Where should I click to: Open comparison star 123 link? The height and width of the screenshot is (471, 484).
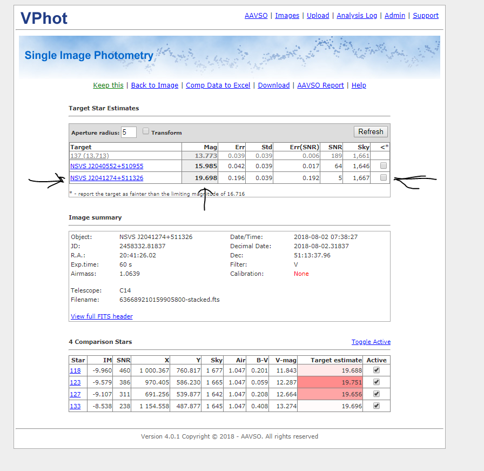coord(75,382)
